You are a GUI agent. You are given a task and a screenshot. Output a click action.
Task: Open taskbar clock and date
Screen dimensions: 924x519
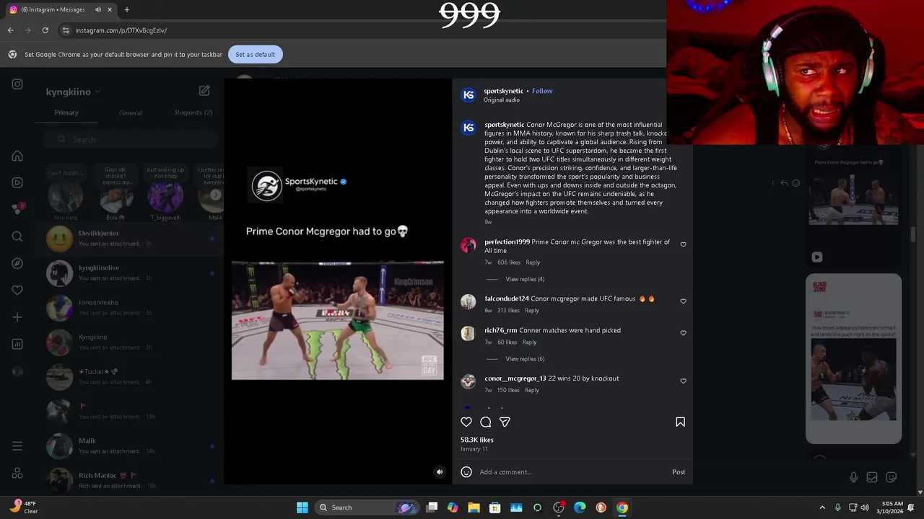(x=890, y=507)
